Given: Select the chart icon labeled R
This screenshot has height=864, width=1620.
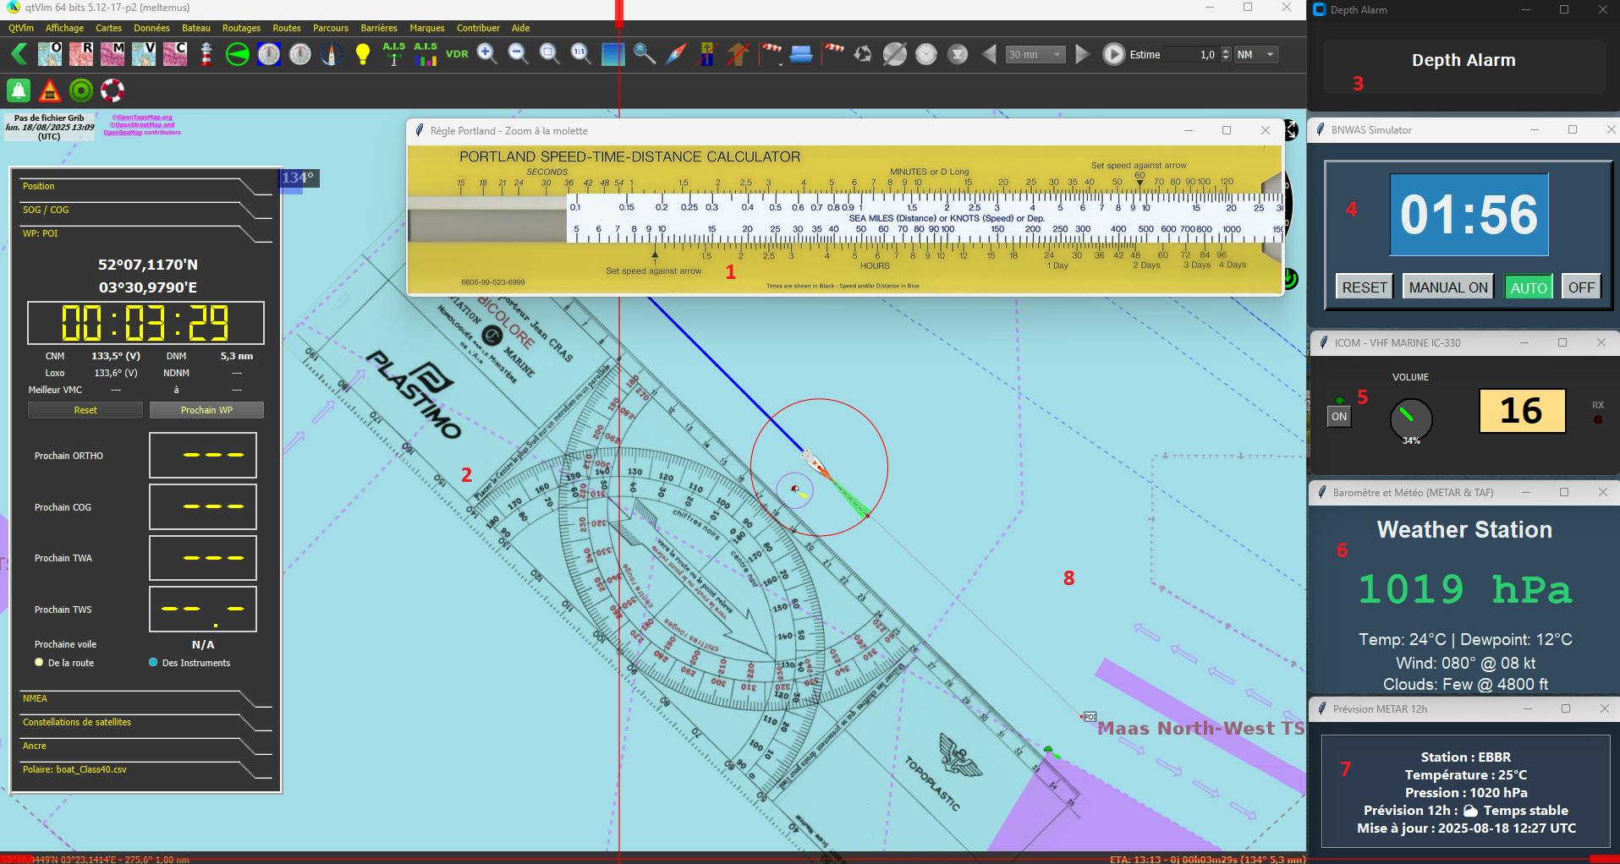Looking at the screenshot, I should (x=81, y=54).
